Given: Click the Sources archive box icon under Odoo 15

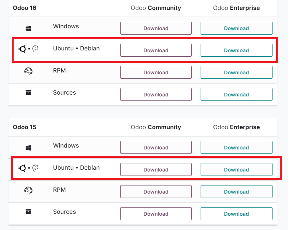Looking at the screenshot, I should tap(28, 212).
